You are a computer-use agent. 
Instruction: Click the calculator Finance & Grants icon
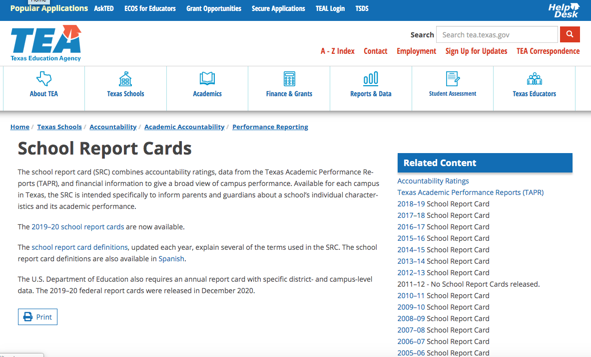point(289,79)
